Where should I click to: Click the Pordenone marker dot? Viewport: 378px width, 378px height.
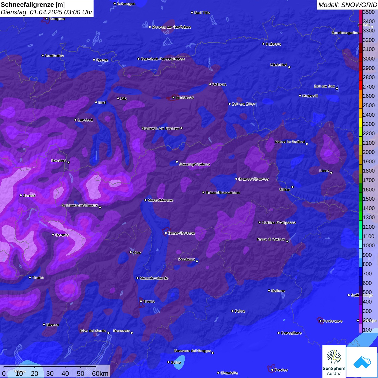[320, 321]
